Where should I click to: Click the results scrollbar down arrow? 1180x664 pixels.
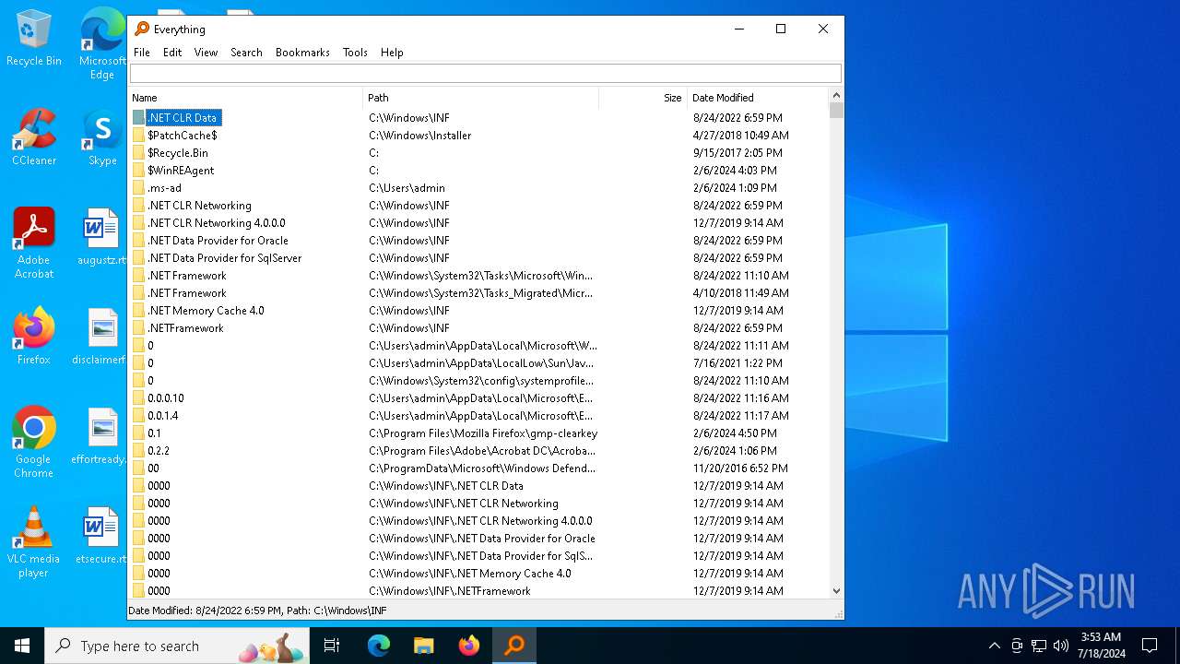(x=836, y=591)
